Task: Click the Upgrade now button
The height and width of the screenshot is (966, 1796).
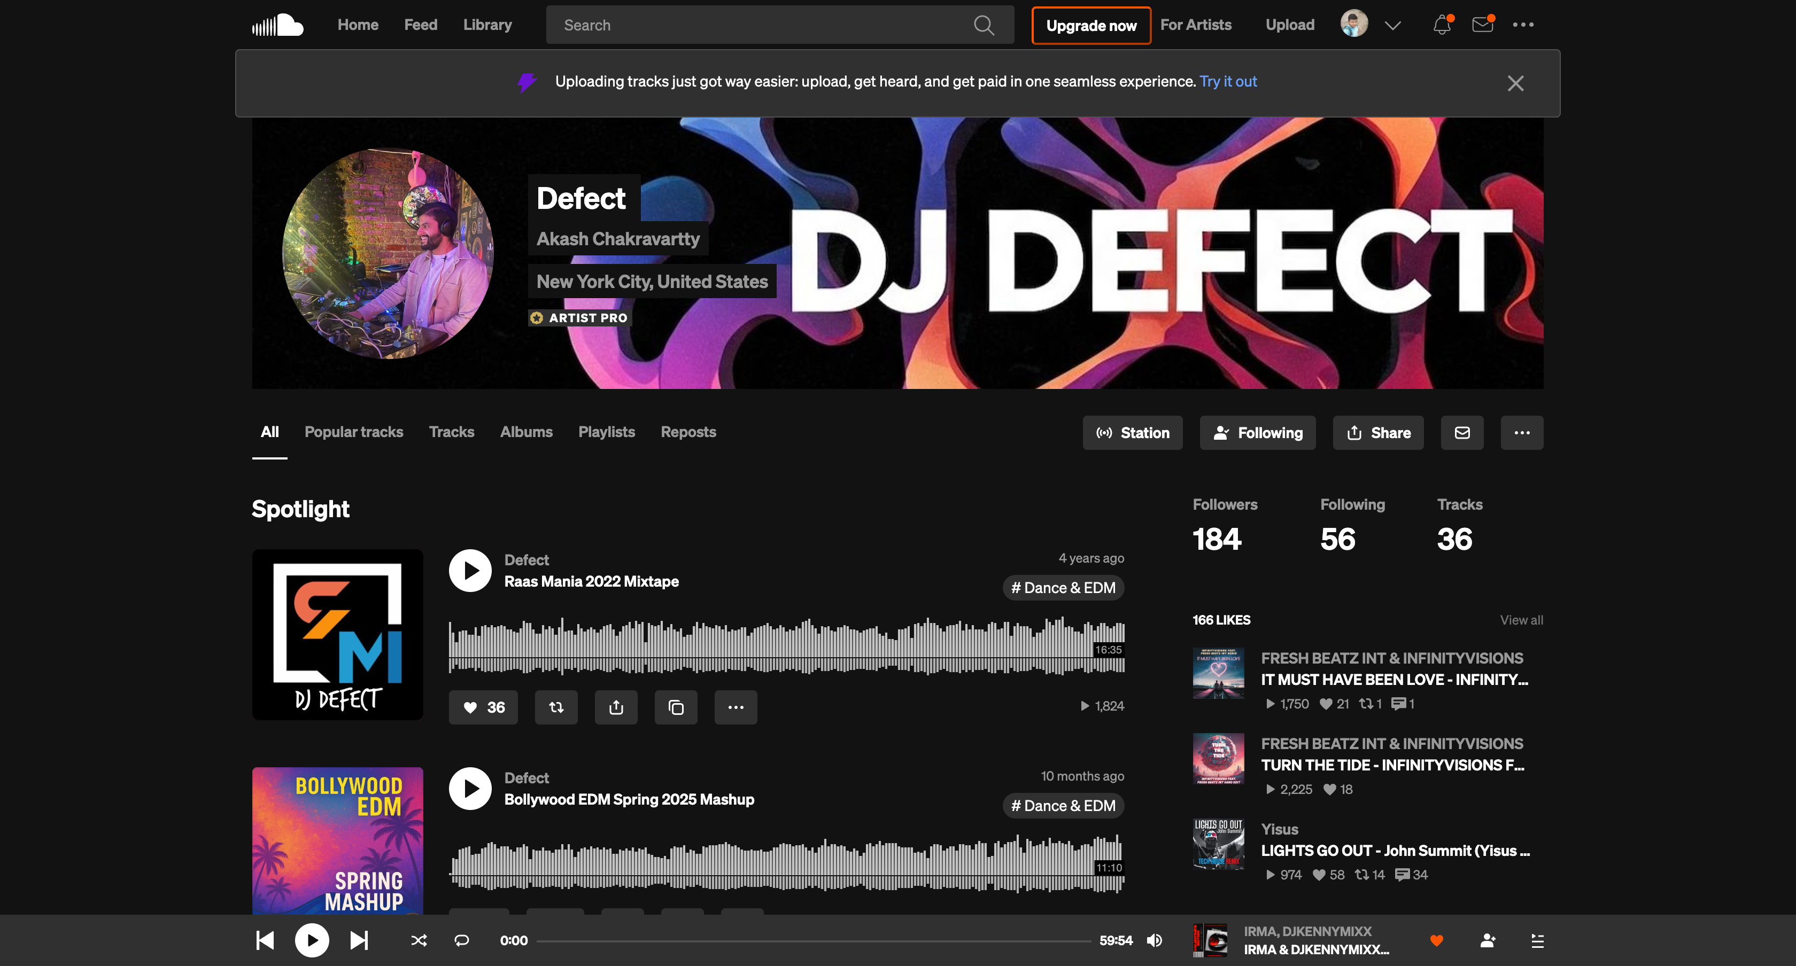Action: (x=1091, y=25)
